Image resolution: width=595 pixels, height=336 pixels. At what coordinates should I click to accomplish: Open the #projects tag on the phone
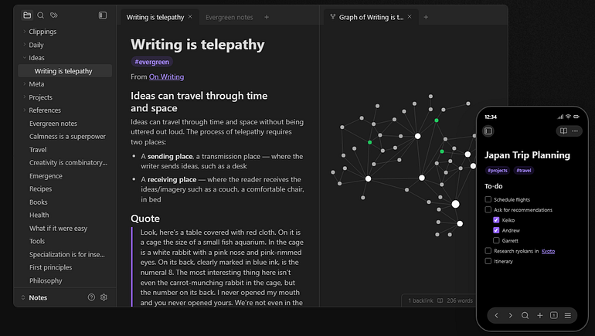click(497, 170)
